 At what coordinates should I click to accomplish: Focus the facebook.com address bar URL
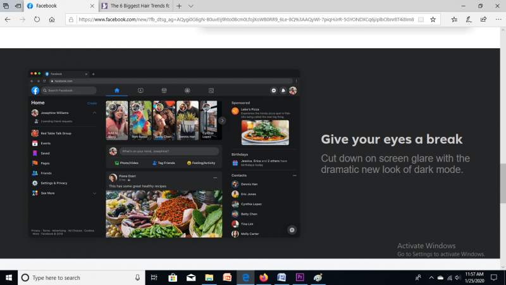click(x=246, y=20)
